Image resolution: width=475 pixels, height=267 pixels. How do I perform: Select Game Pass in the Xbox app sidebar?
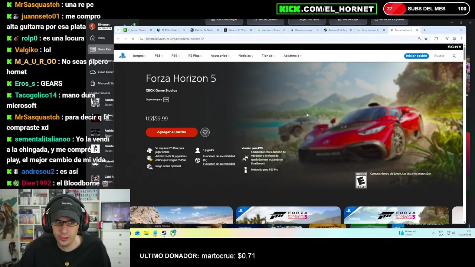tap(101, 49)
